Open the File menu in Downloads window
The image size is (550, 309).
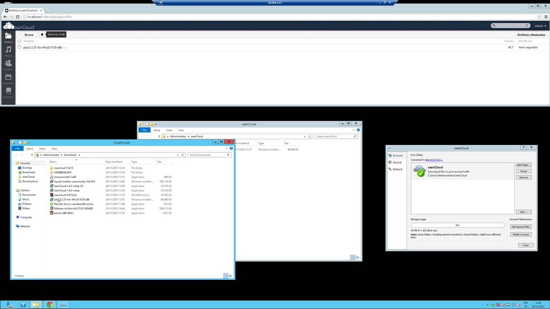click(18, 148)
